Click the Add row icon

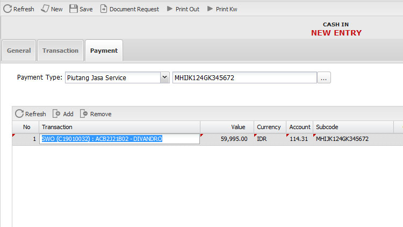pos(56,113)
